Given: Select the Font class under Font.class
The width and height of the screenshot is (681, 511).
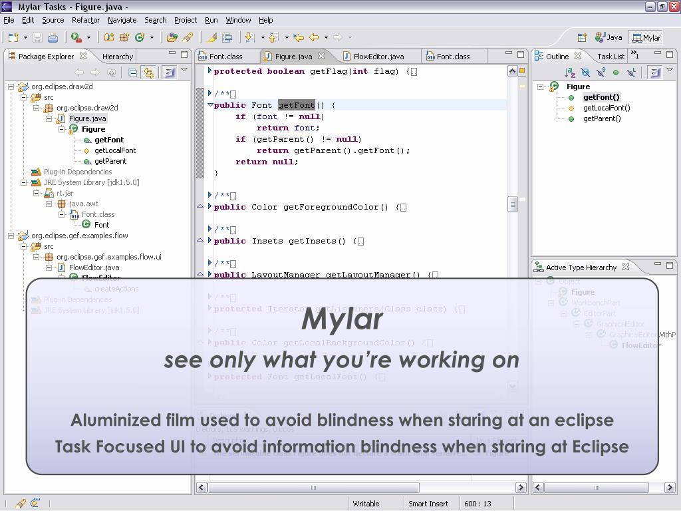Looking at the screenshot, I should (x=102, y=225).
